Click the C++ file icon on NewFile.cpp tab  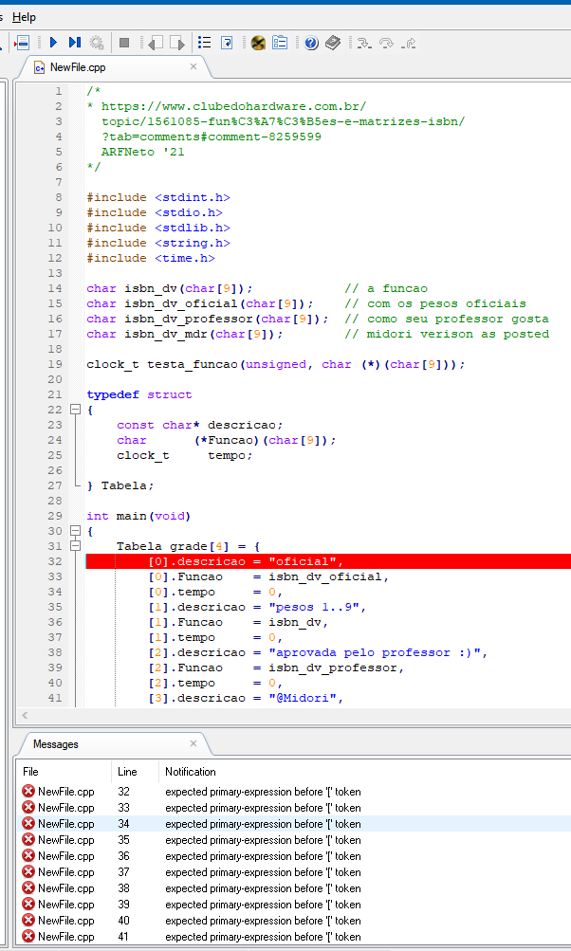coord(40,67)
